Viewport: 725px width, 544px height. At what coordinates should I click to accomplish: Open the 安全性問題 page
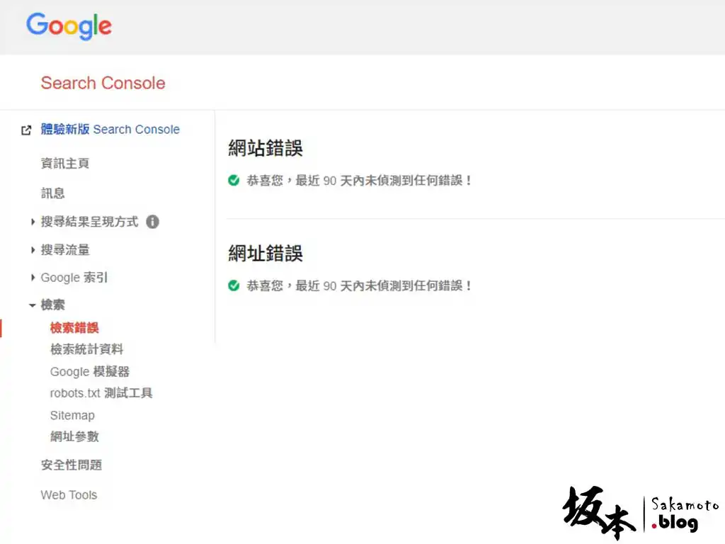pyautogui.click(x=72, y=465)
